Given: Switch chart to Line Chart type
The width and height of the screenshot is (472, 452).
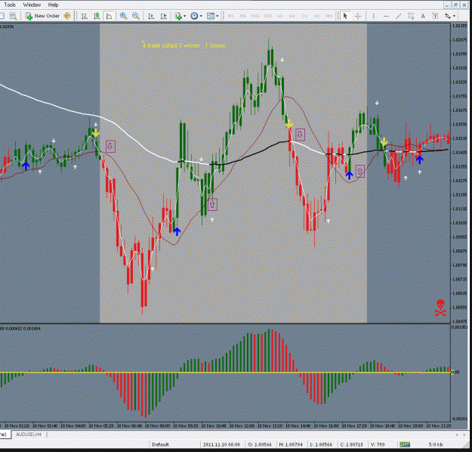Looking at the screenshot, I should [x=109, y=16].
